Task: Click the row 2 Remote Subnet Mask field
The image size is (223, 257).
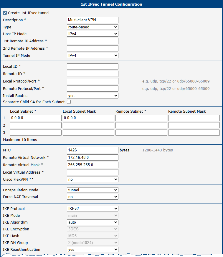Action: (194, 125)
